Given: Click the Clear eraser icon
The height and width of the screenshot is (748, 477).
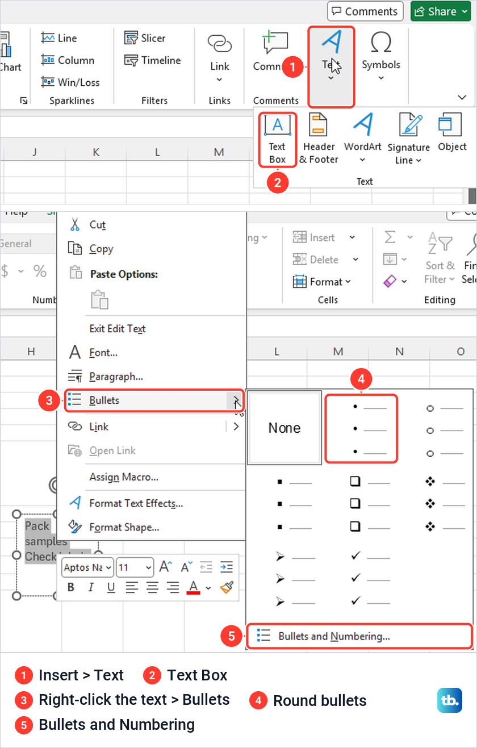Looking at the screenshot, I should [x=390, y=281].
